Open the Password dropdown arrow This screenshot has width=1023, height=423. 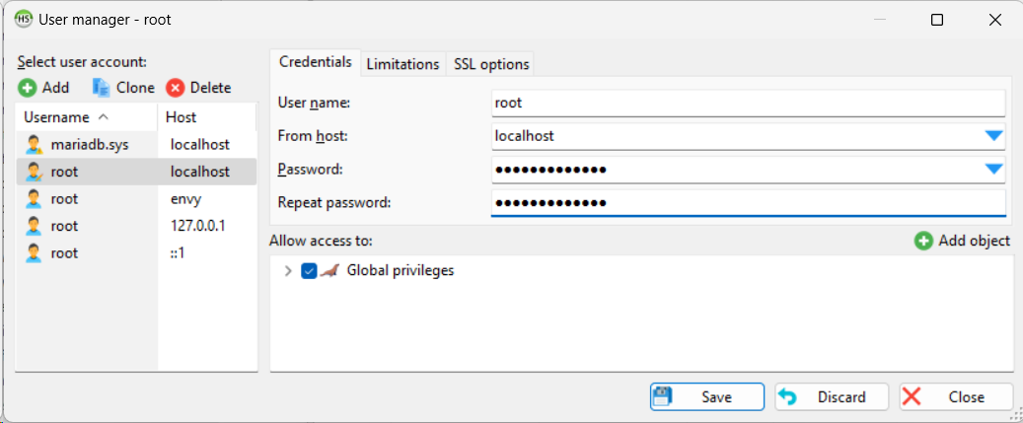point(993,170)
